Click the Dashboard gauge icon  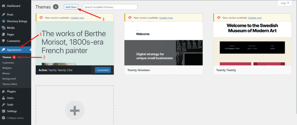pyautogui.click(x=3, y=6)
